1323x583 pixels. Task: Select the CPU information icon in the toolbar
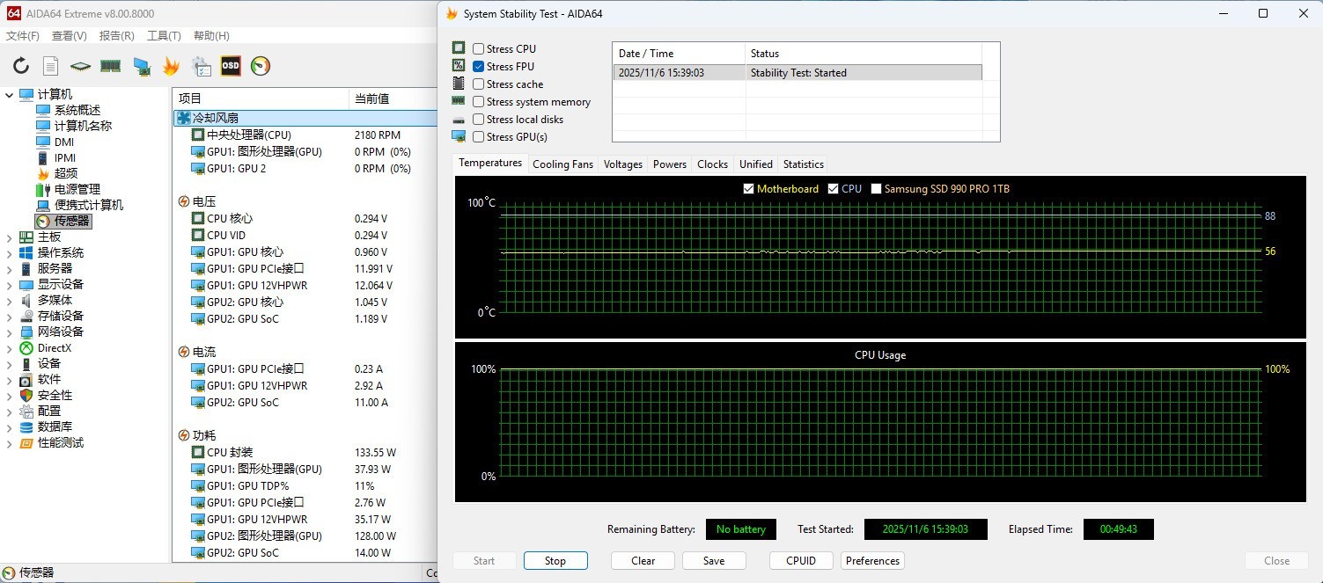tap(79, 66)
